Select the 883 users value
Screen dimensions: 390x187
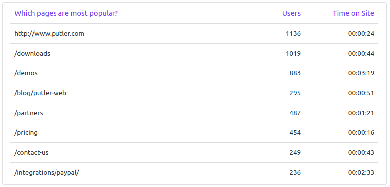coord(295,73)
